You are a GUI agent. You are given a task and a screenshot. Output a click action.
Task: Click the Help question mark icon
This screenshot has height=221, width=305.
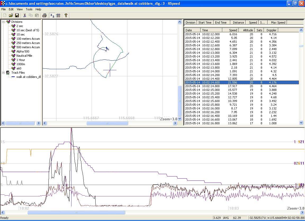66,16
